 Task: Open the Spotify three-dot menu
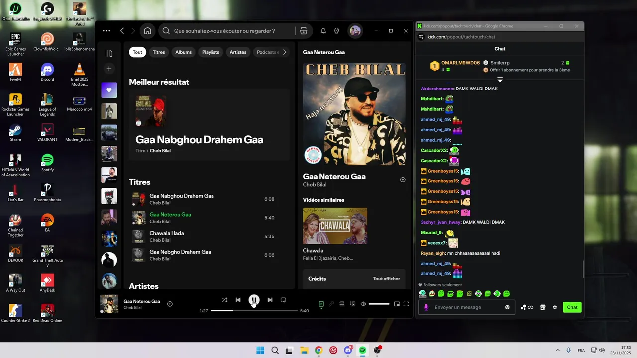(106, 31)
